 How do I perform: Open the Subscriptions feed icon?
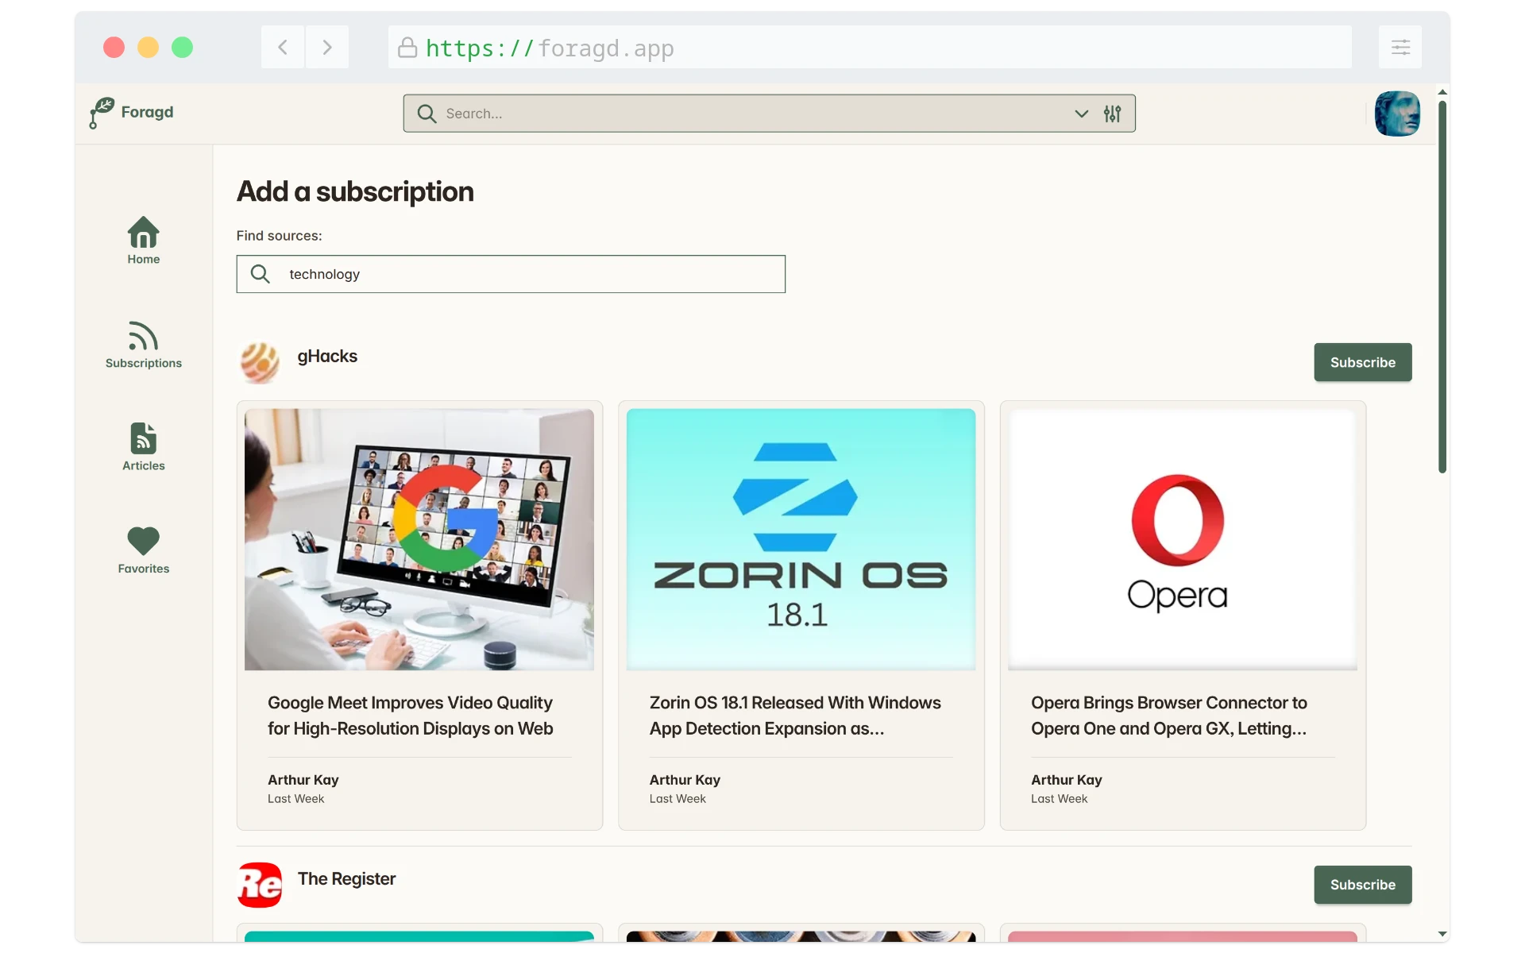click(143, 335)
